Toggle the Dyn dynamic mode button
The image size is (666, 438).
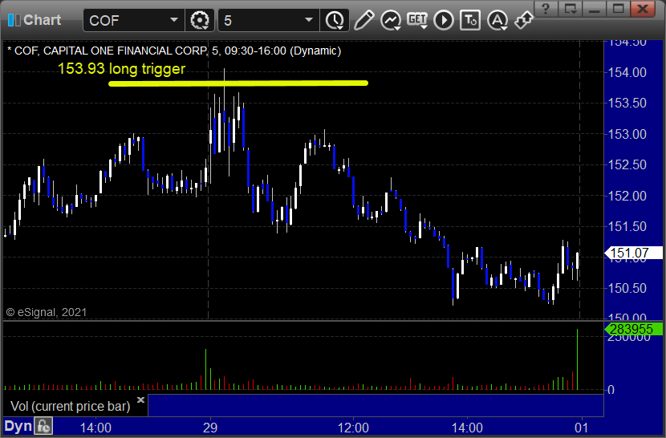coord(18,426)
